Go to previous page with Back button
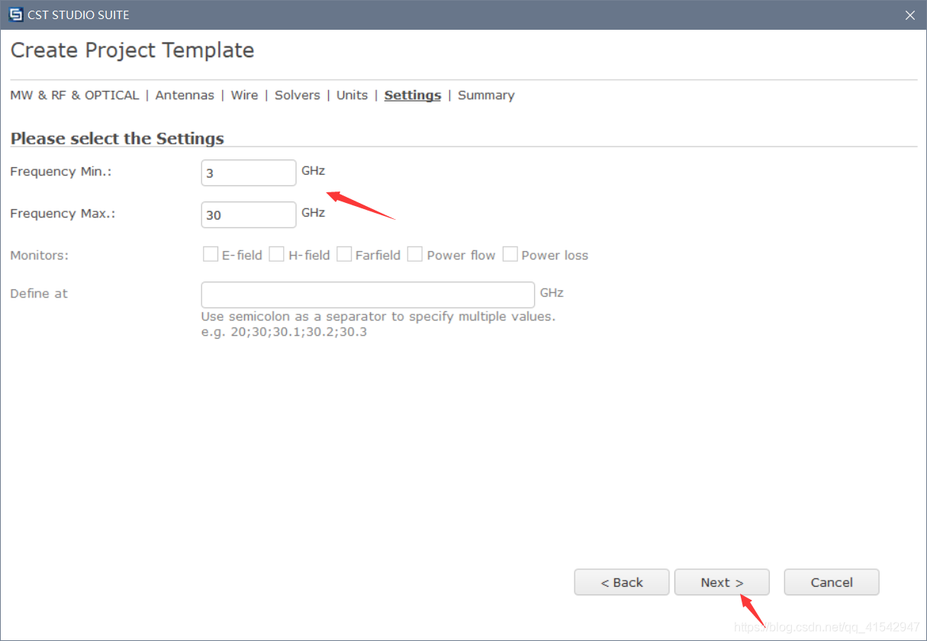The height and width of the screenshot is (641, 927). click(622, 582)
